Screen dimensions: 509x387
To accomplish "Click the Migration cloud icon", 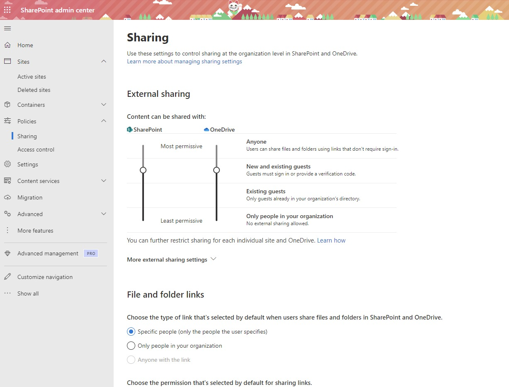I will 7,197.
